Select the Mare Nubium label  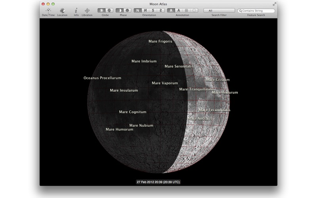[x=141, y=126]
